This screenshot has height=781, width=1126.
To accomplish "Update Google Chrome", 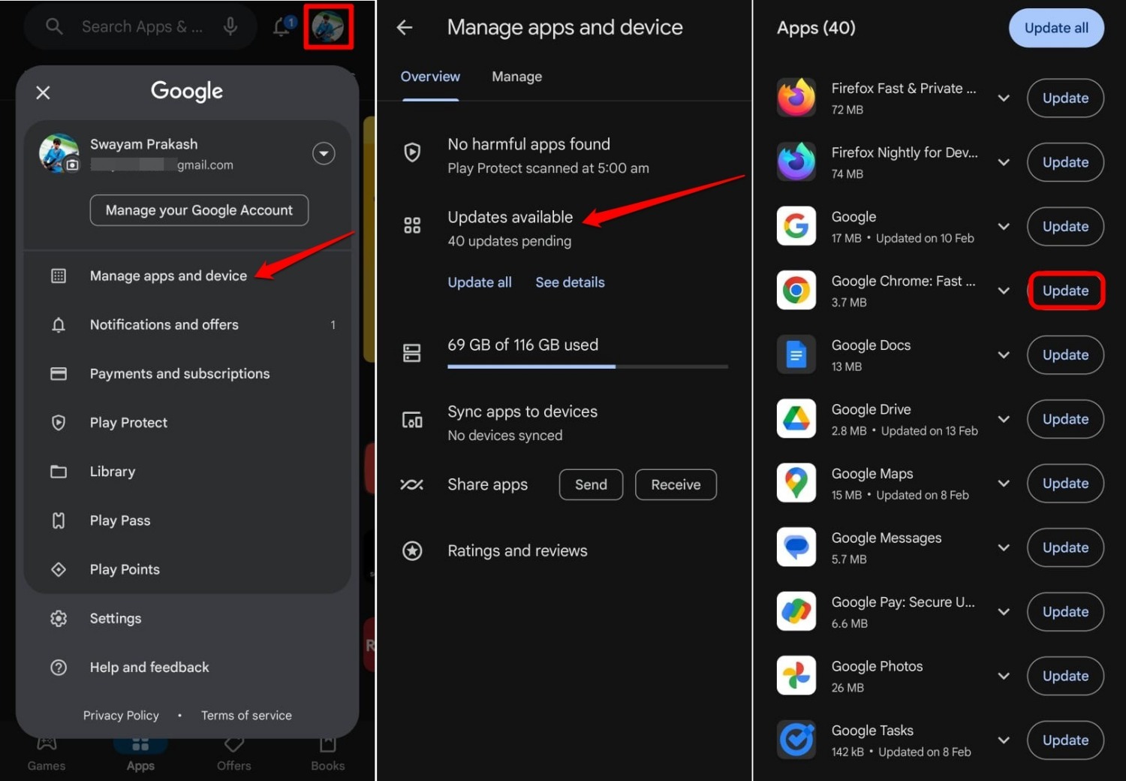I will tap(1065, 291).
